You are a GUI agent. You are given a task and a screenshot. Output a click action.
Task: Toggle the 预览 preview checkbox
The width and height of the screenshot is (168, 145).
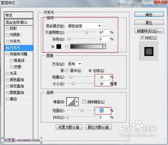(x=142, y=38)
